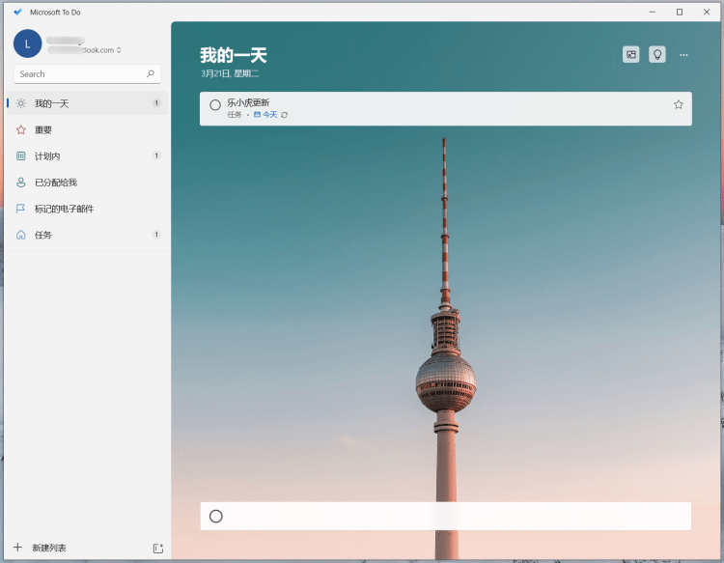Click the calendar icon before 今天
This screenshot has width=724, height=563.
(x=257, y=115)
